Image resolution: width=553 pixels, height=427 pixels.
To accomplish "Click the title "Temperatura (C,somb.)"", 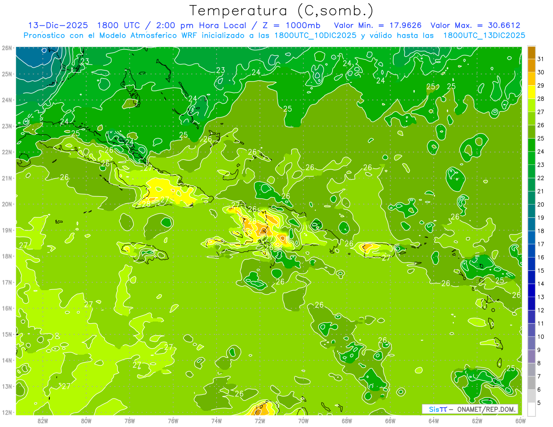I will click(282, 10).
